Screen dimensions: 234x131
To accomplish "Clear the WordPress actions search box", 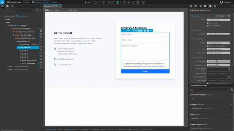I will click(228, 90).
